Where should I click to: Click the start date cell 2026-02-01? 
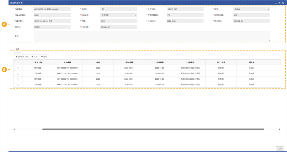tap(129, 79)
